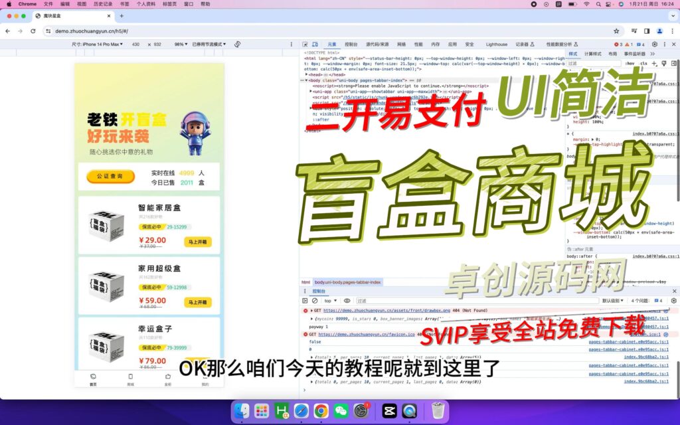Open the 历史记录 menu in the menu bar

coord(103,4)
